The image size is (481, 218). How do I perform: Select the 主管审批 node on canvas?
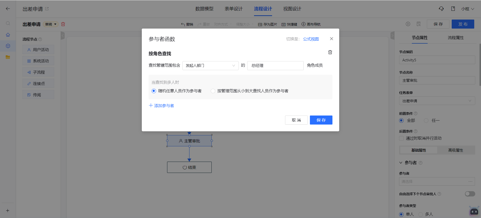click(189, 141)
